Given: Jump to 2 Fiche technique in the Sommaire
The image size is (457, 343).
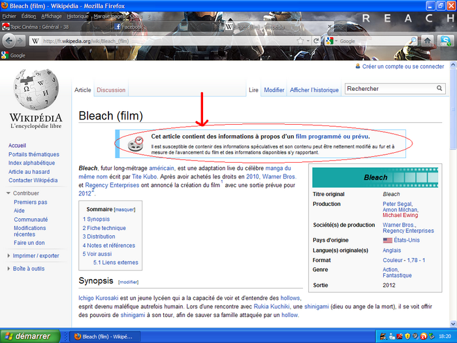Looking at the screenshot, I should [104, 228].
